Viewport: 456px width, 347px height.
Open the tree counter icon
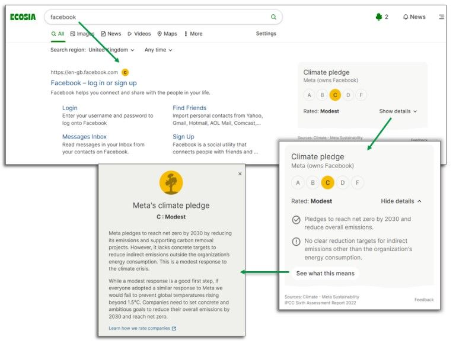click(379, 17)
